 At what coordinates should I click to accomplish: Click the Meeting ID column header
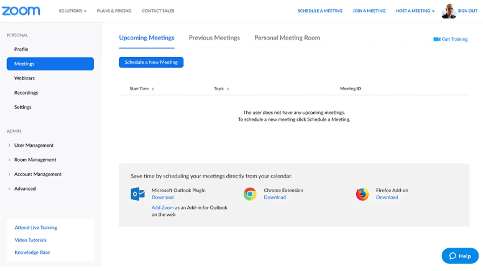(x=350, y=89)
